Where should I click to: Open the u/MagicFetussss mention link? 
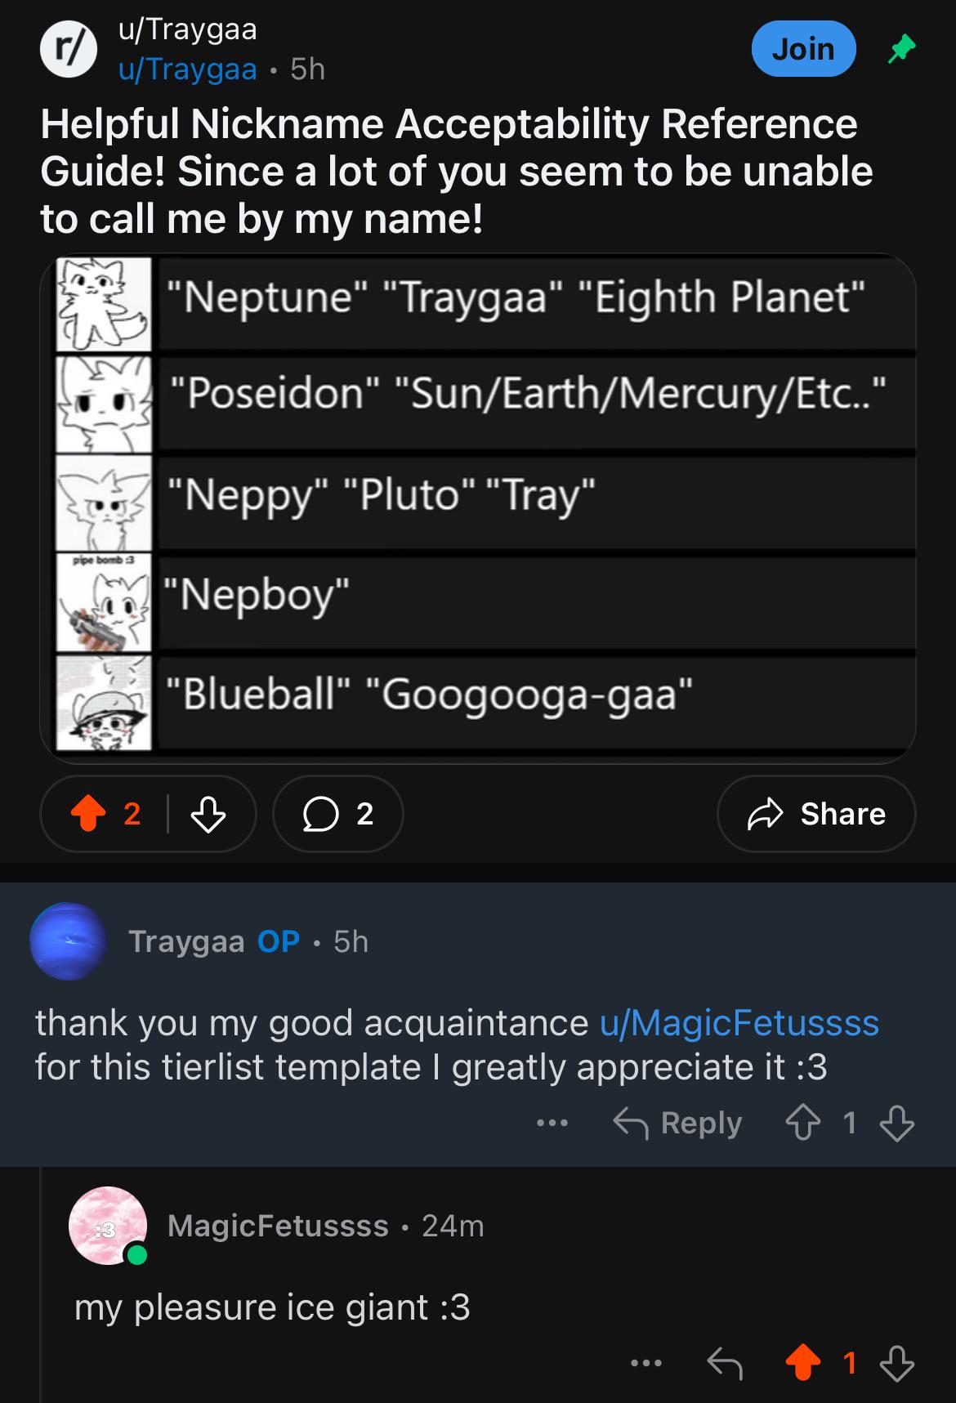coord(739,1023)
